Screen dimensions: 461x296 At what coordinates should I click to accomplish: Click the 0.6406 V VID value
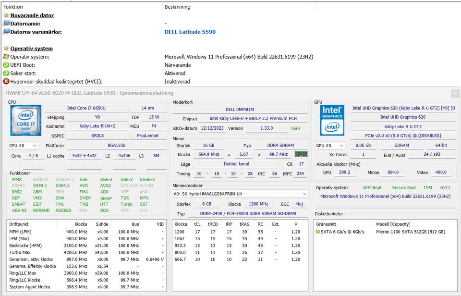[155, 259]
